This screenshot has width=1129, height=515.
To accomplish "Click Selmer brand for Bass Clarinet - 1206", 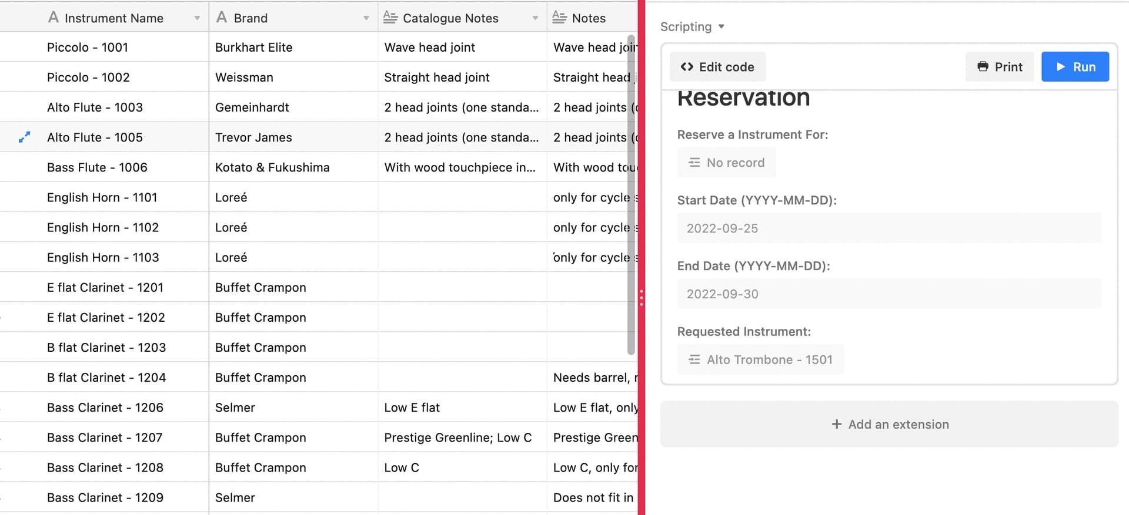I will click(x=293, y=408).
